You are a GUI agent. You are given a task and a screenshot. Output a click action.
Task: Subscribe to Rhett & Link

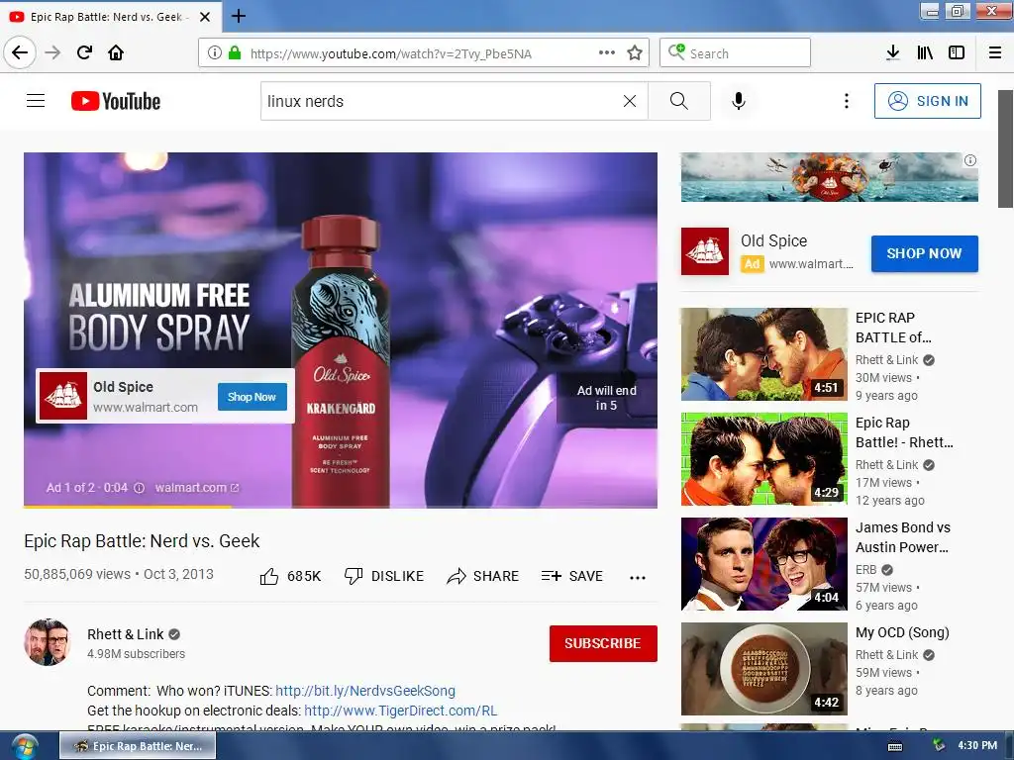[x=603, y=643]
